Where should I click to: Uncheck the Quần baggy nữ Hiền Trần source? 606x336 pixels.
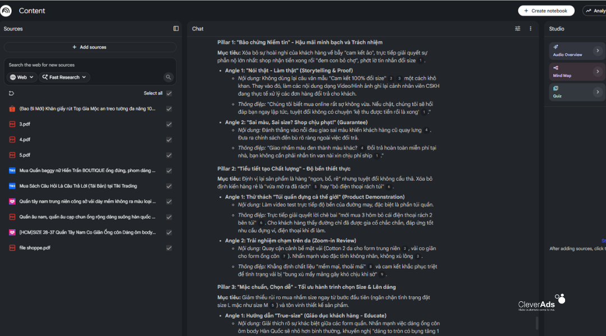[169, 170]
